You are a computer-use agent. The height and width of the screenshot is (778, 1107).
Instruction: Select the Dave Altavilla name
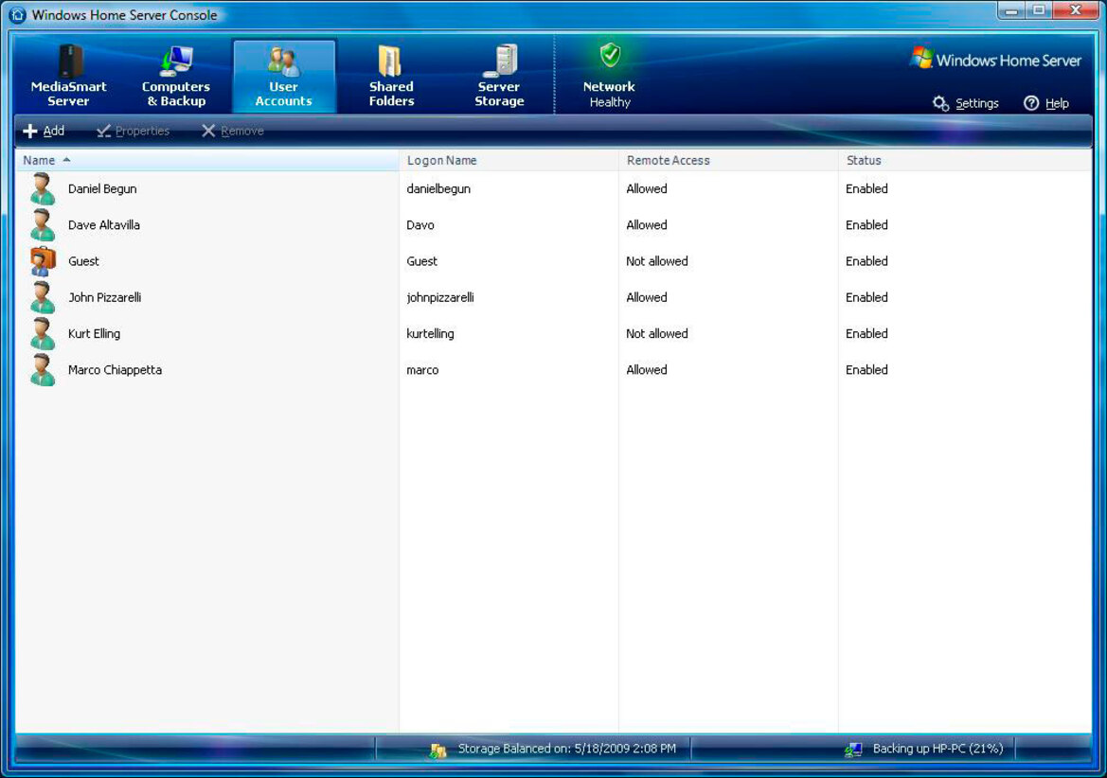pos(104,225)
